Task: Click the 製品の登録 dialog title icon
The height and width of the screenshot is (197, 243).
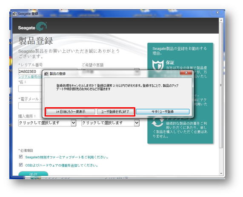Action: tap(46, 74)
